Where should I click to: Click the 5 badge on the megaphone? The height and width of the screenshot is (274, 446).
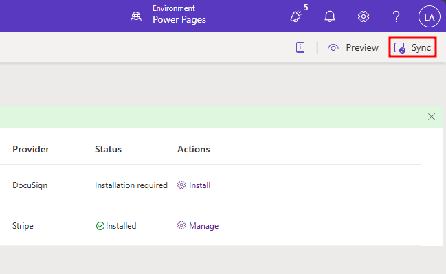coord(306,8)
